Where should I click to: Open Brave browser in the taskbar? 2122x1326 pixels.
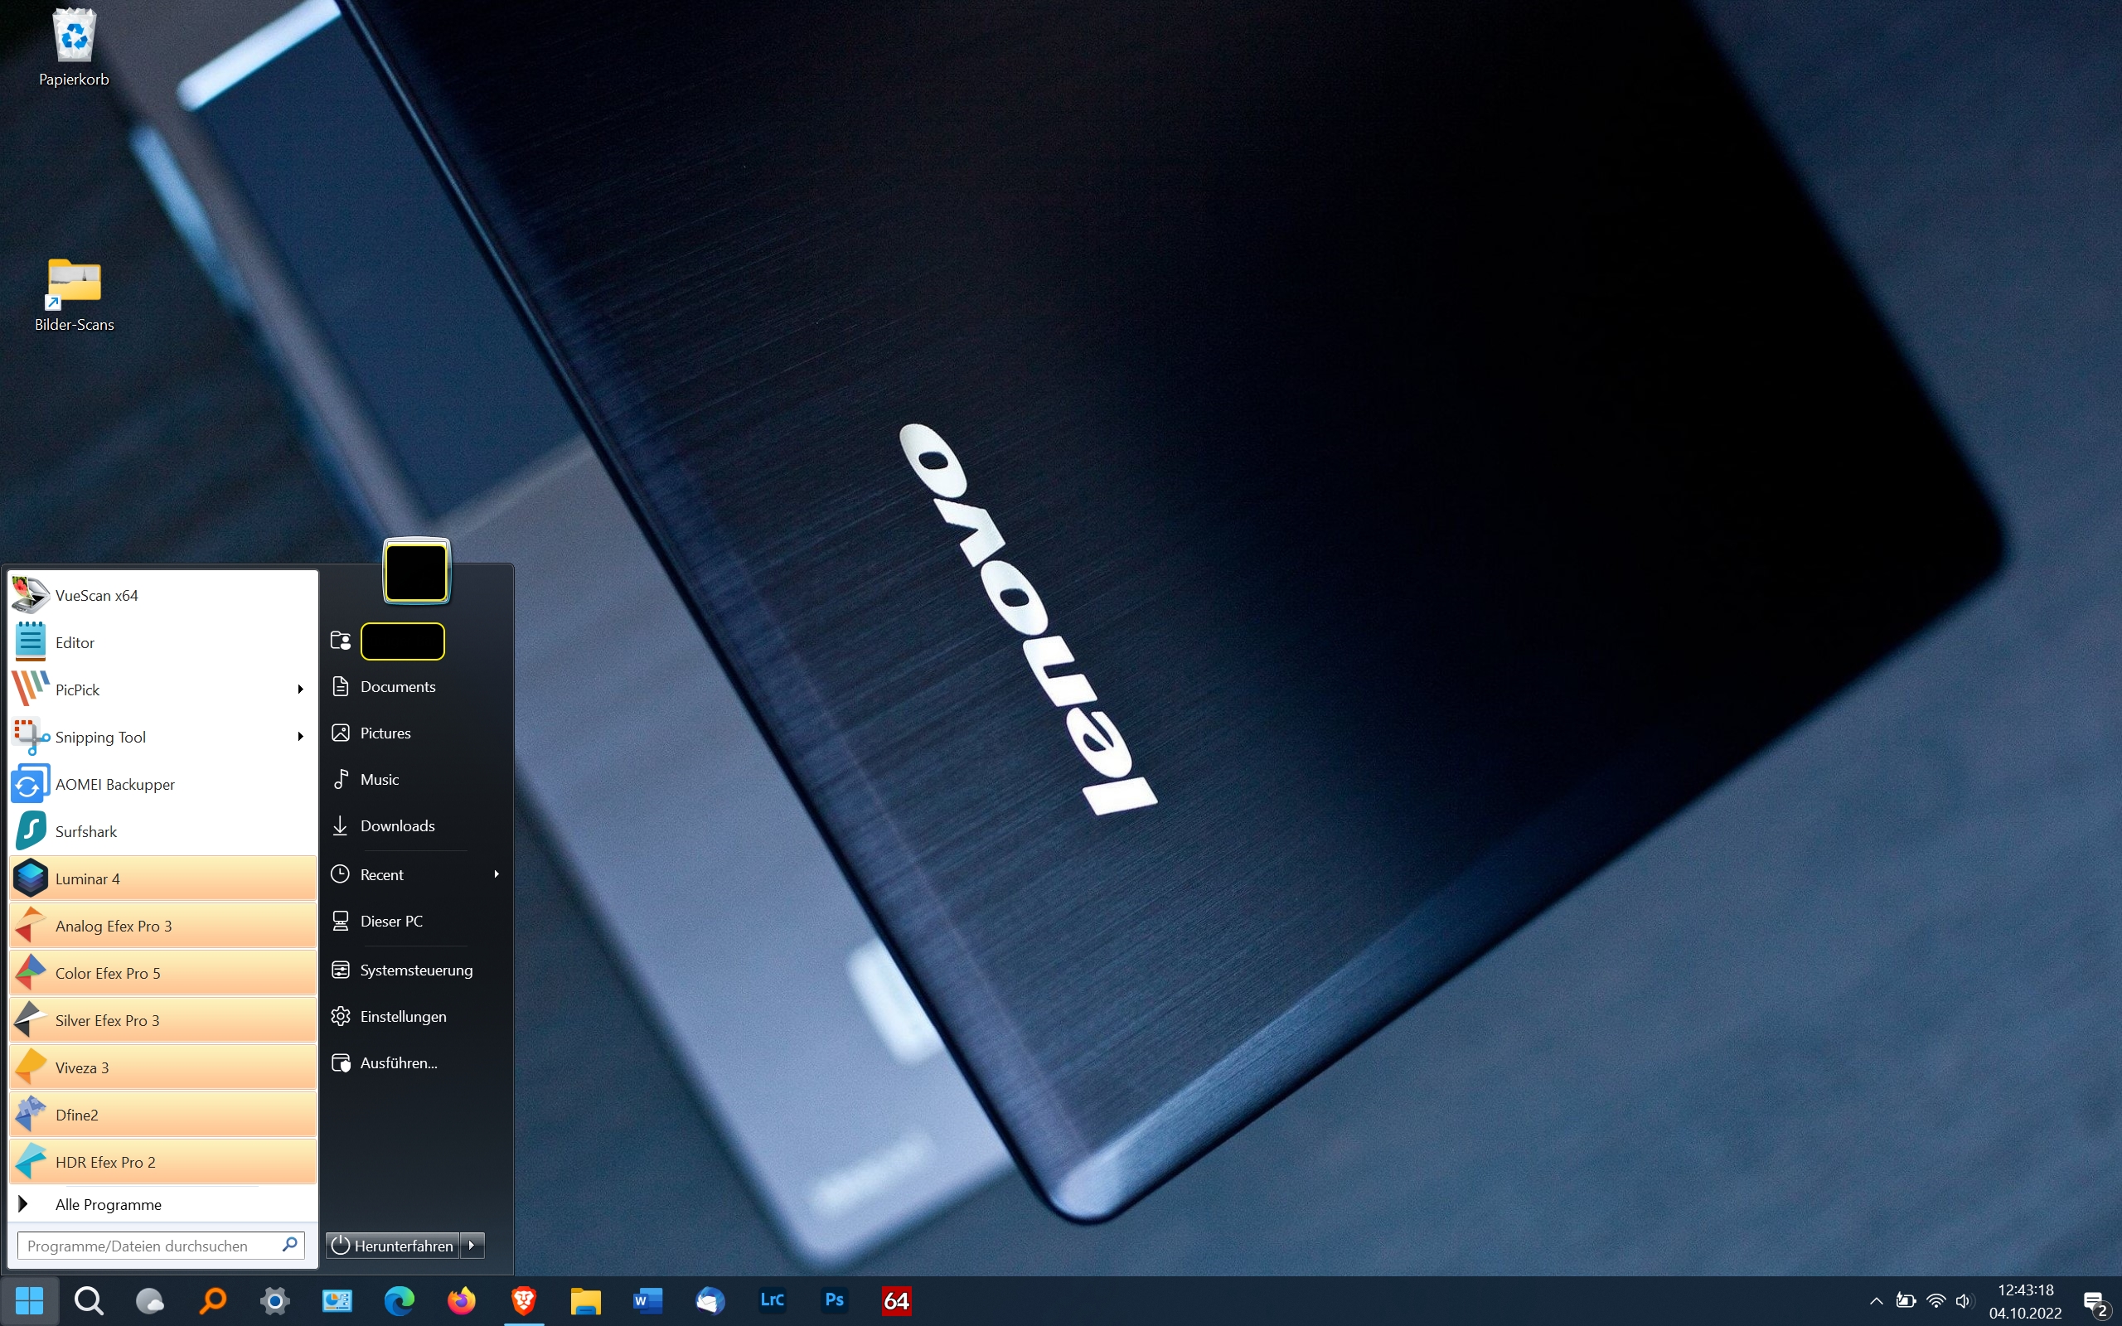[x=524, y=1299]
